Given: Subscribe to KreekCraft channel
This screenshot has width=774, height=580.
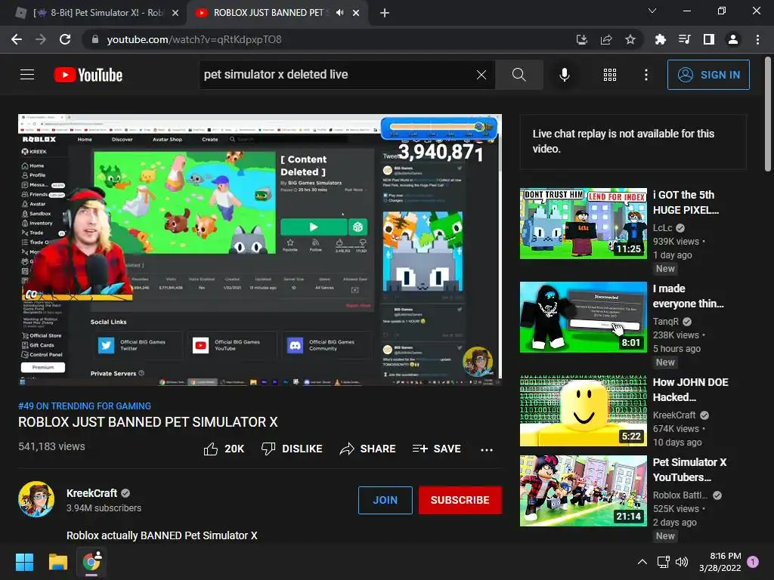Looking at the screenshot, I should coord(460,500).
